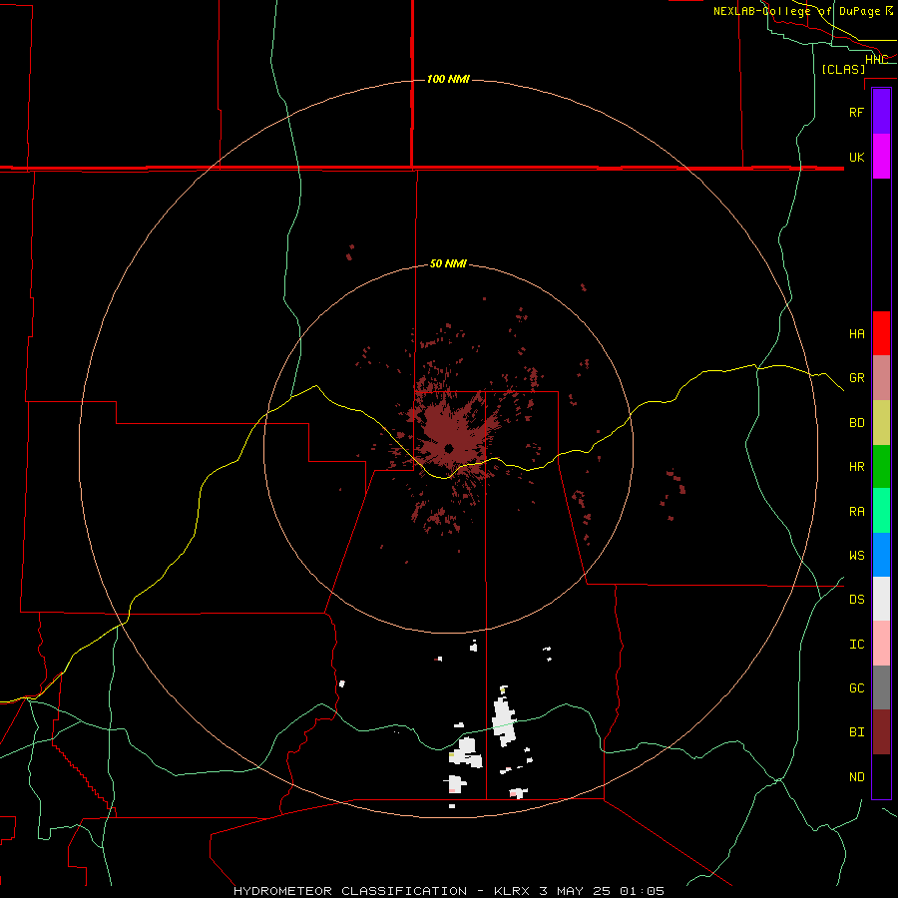Click the [CLAS] label above the legend

point(843,69)
